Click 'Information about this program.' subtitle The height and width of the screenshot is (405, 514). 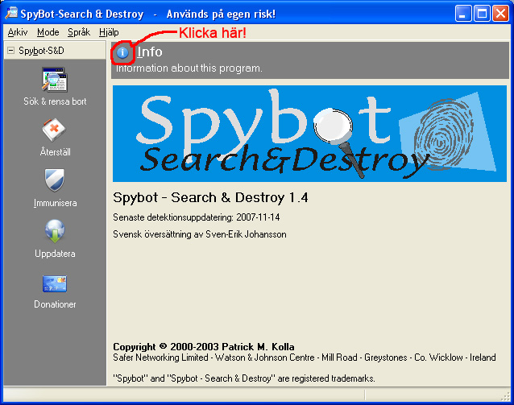click(x=189, y=68)
